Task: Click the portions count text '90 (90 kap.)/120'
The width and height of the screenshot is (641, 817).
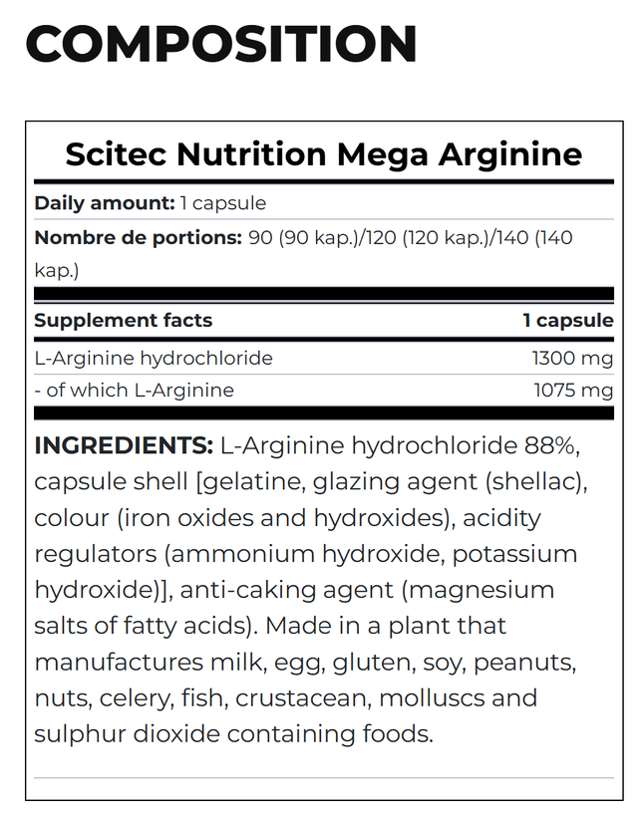Action: [323, 238]
